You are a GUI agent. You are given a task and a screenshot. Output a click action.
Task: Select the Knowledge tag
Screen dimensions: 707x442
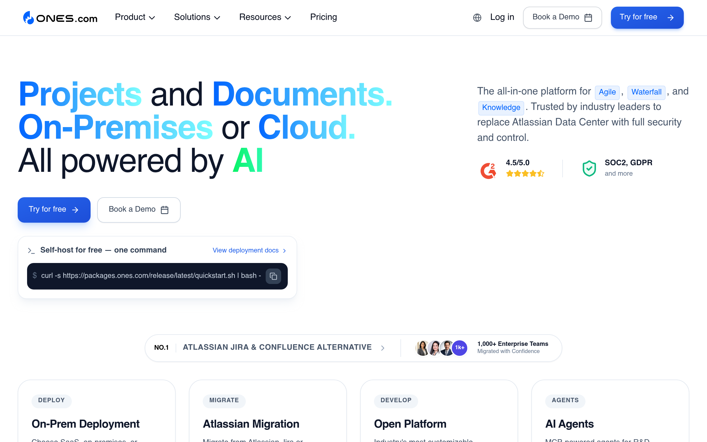coord(501,108)
